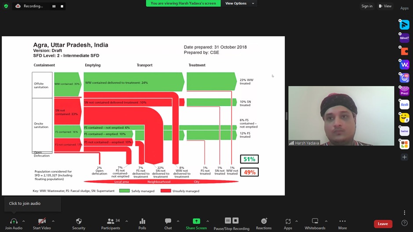Stop recording in bottom toolbar
The height and width of the screenshot is (232, 413).
coord(235,221)
